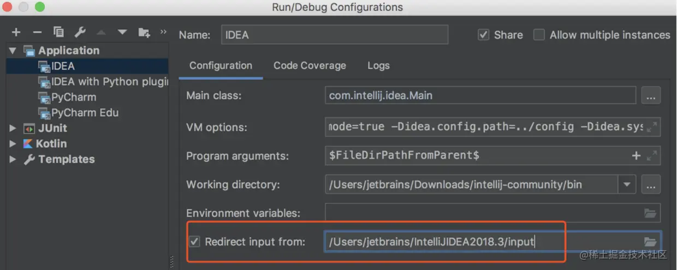Image resolution: width=677 pixels, height=270 pixels.
Task: Toggle the Share checkbox
Action: pos(483,35)
